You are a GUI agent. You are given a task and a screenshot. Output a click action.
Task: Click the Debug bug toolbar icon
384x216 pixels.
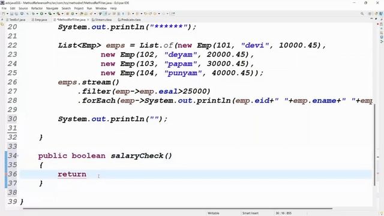click(33, 14)
